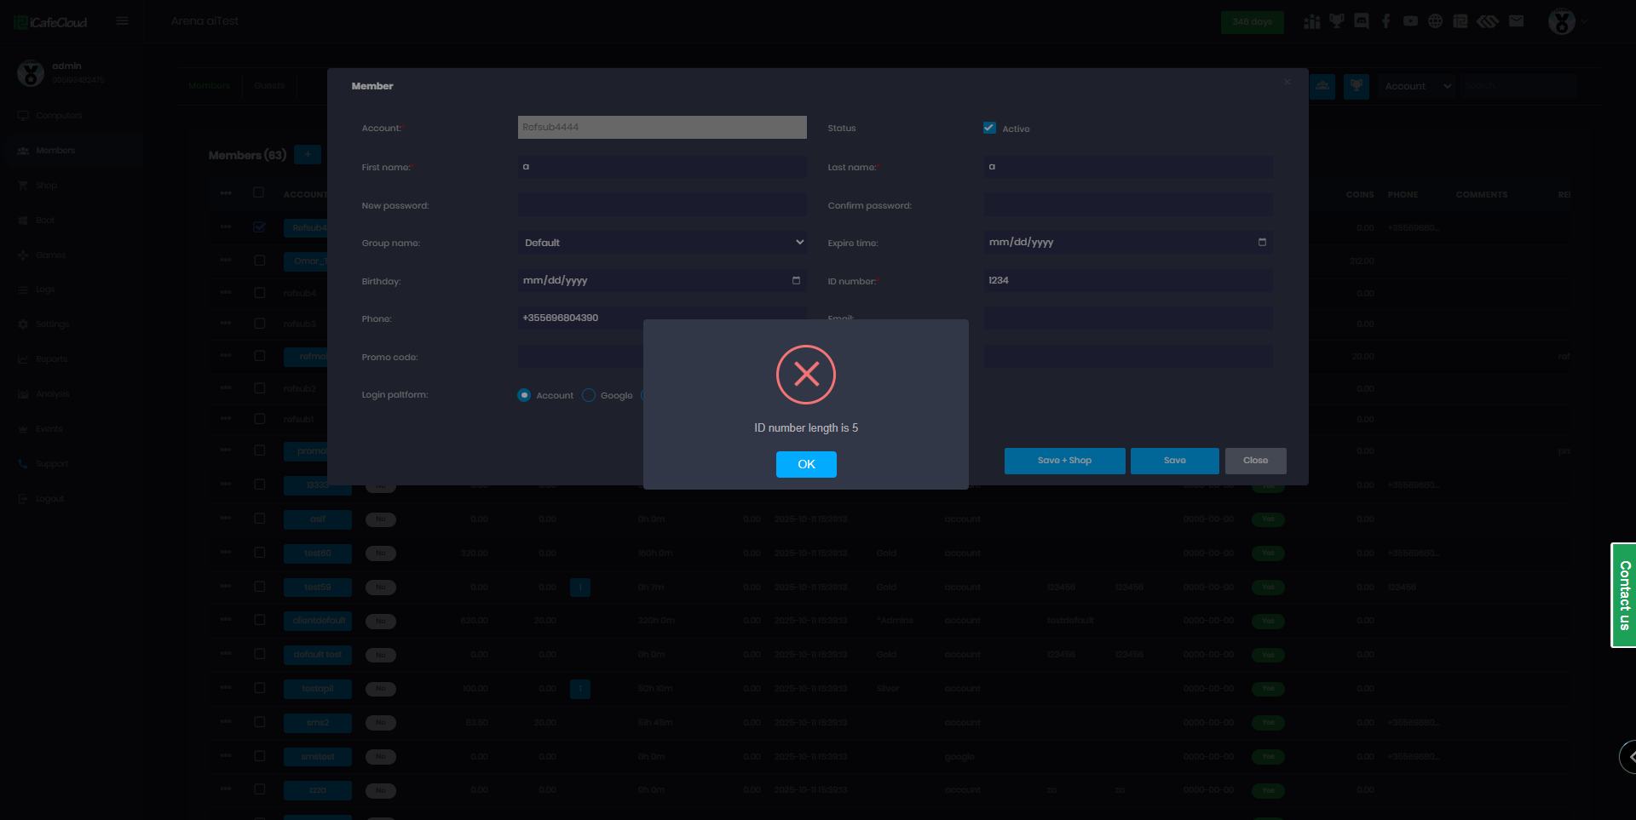The image size is (1636, 820).
Task: Open the Birthday calendar picker
Action: [796, 280]
